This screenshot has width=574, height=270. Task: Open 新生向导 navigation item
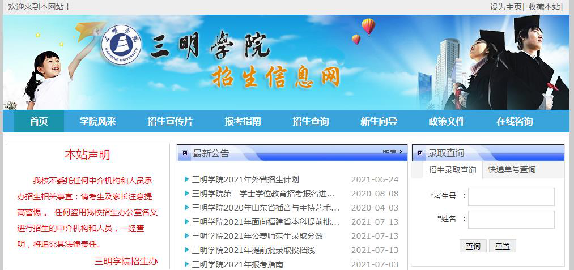tap(379, 121)
